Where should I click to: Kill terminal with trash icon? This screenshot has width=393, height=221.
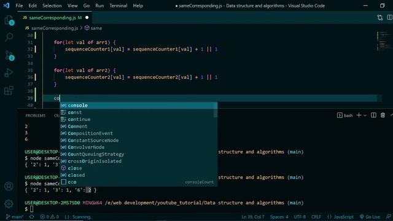(x=383, y=115)
